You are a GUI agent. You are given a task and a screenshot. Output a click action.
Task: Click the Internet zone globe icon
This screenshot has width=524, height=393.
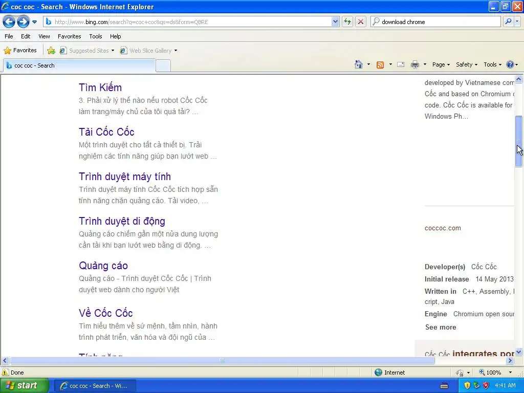pyautogui.click(x=378, y=373)
